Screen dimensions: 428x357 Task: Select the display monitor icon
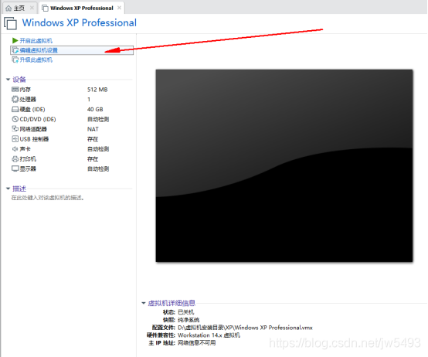coord(15,168)
